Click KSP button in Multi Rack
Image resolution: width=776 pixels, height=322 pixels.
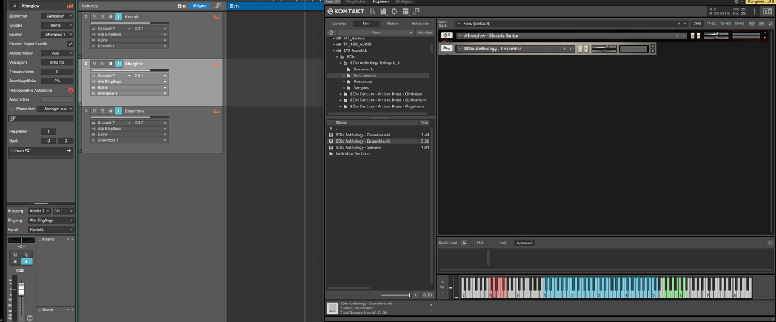752,24
